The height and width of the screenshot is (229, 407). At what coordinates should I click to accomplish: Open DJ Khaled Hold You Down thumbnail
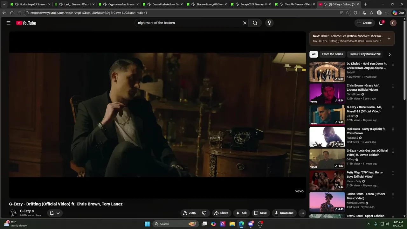pos(327,72)
